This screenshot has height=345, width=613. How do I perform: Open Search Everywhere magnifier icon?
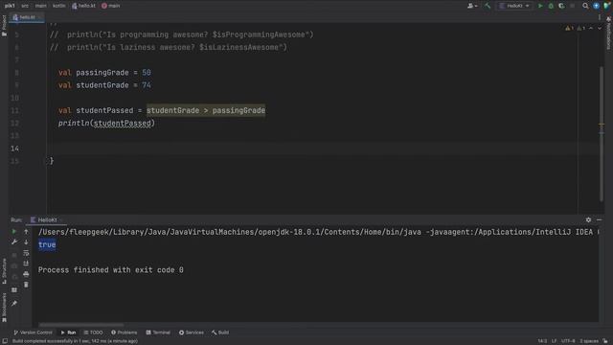click(x=585, y=6)
